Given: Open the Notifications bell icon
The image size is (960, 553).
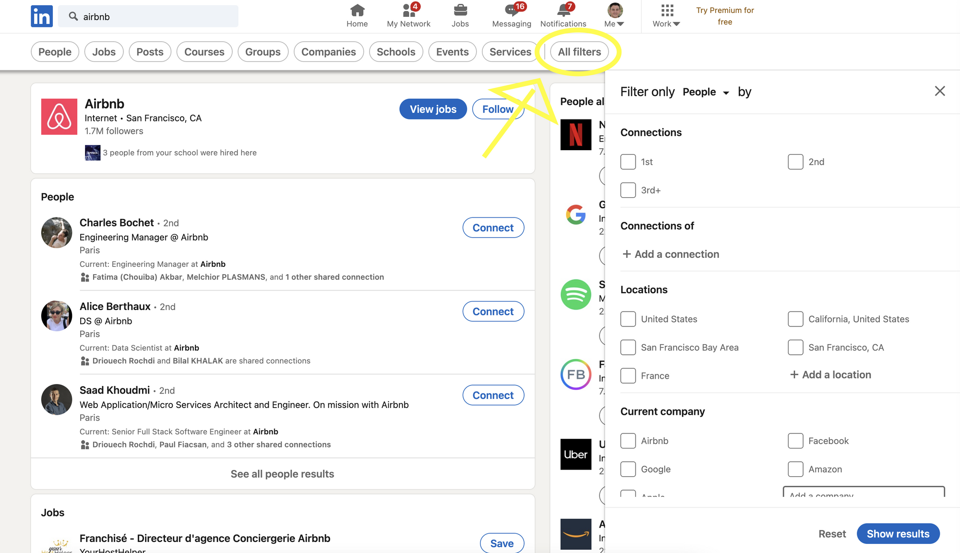Looking at the screenshot, I should click(x=563, y=11).
